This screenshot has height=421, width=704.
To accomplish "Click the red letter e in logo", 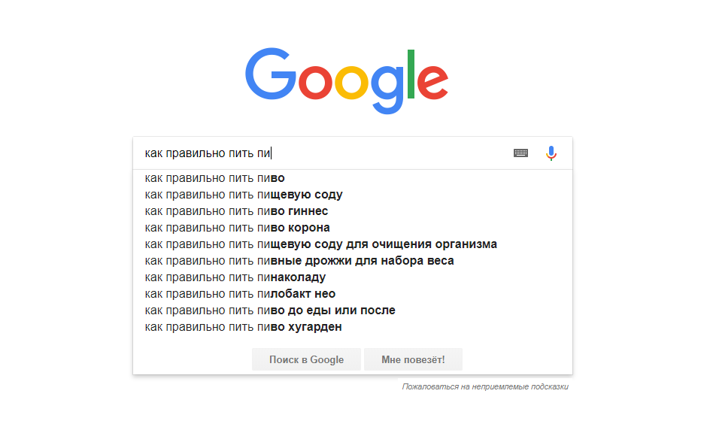I will pyautogui.click(x=432, y=83).
